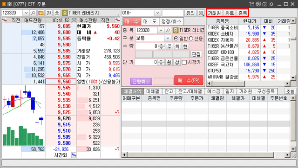
Task: Open the account number 018- dropdown
Action: (x=157, y=13)
